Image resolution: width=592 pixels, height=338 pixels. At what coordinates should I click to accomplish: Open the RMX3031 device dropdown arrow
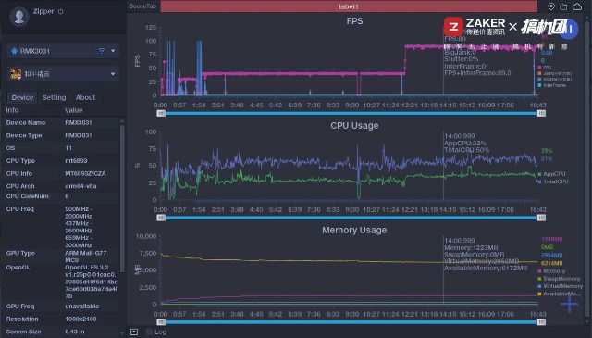pos(113,51)
